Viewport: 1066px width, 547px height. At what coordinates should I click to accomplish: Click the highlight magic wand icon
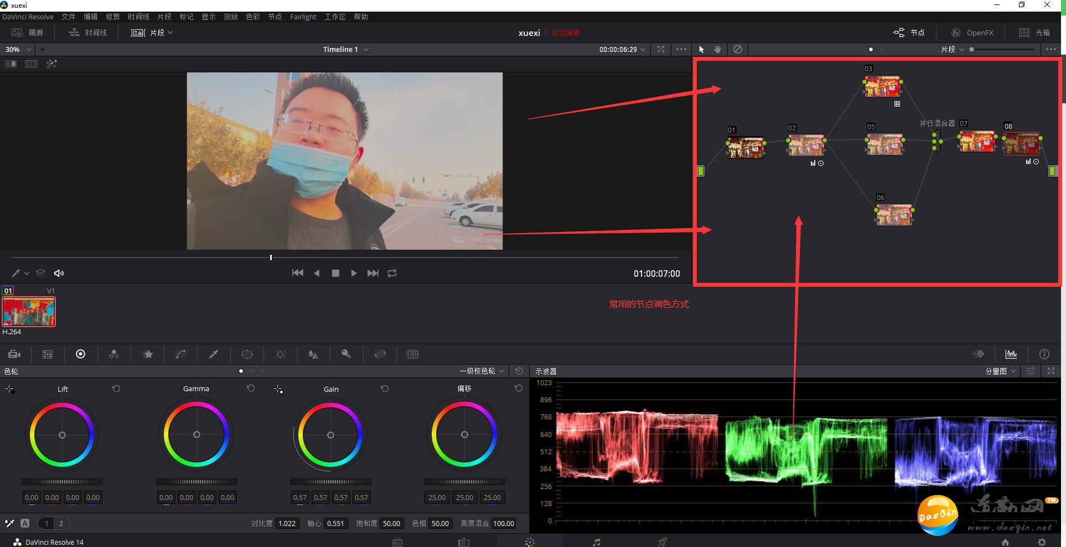tap(51, 64)
